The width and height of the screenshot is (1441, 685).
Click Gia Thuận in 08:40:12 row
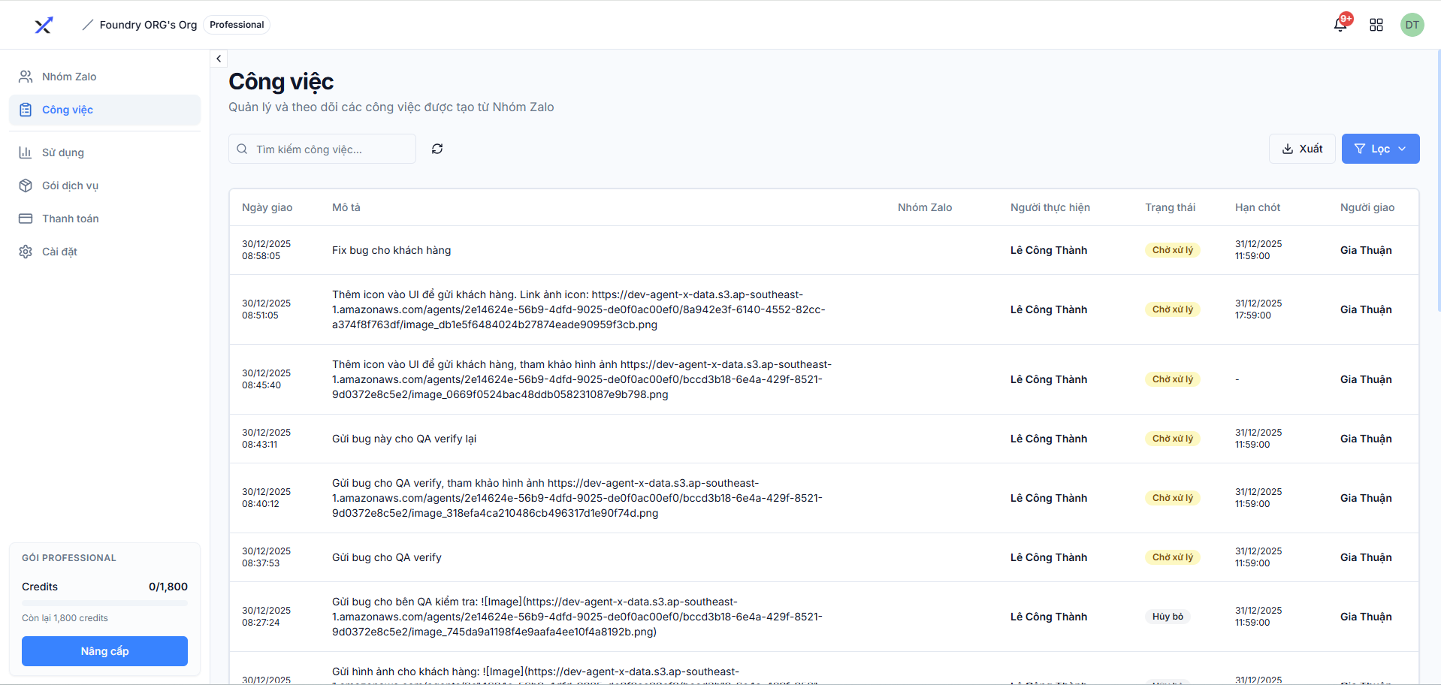[x=1366, y=498]
